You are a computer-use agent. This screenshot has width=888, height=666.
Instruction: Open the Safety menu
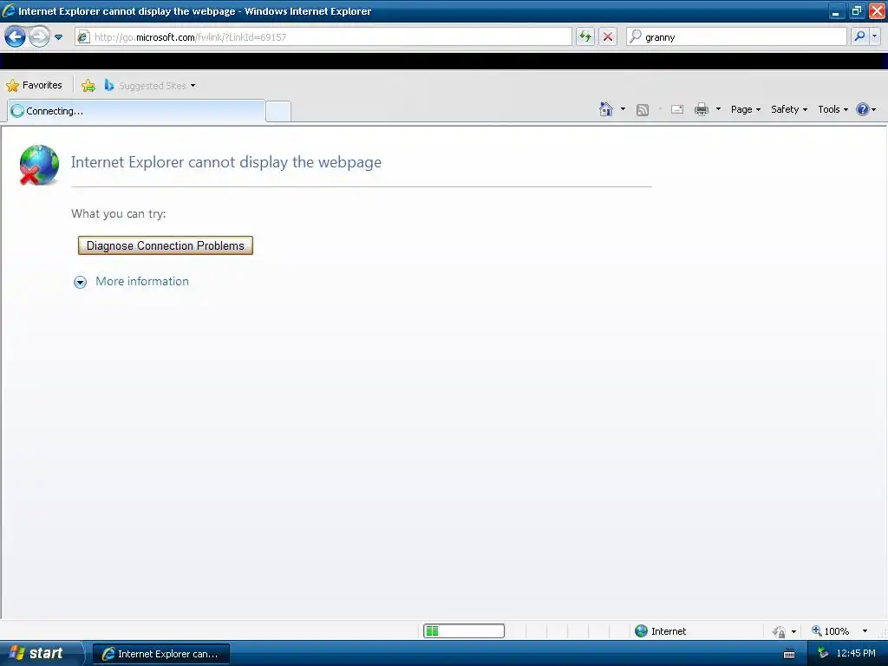(x=789, y=109)
